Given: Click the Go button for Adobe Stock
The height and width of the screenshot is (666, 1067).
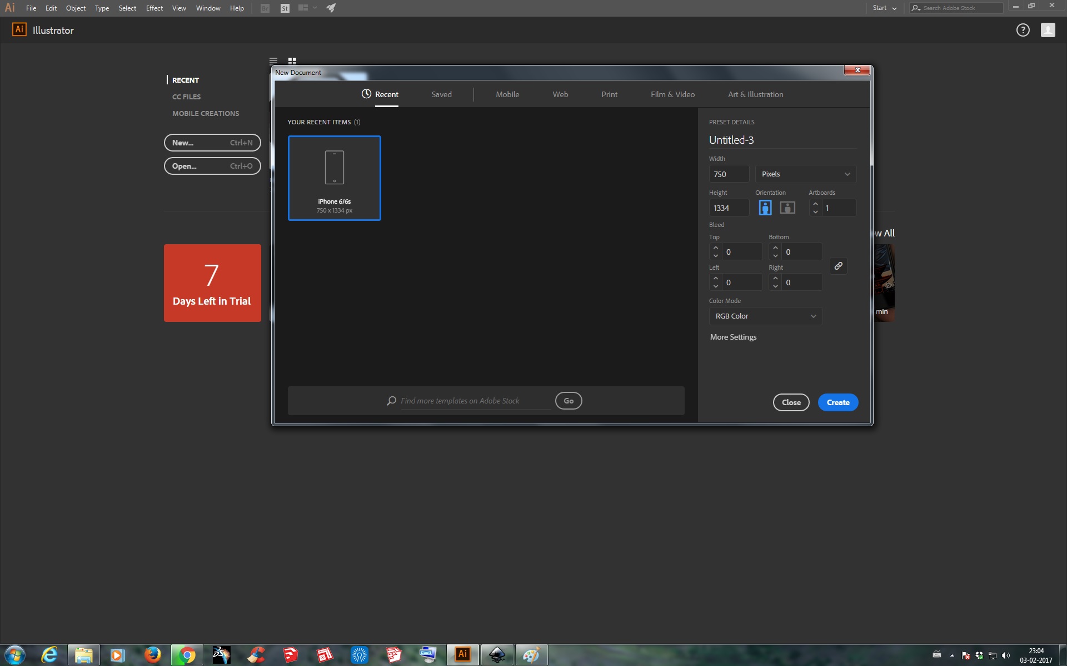Looking at the screenshot, I should point(569,401).
